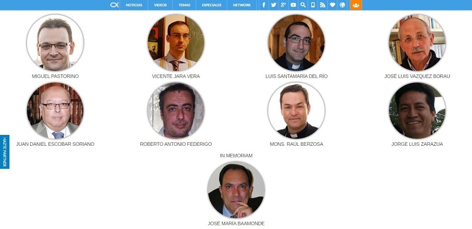Click the mobile phone icon
Viewport: 472px width, 229px height.
(x=313, y=5)
